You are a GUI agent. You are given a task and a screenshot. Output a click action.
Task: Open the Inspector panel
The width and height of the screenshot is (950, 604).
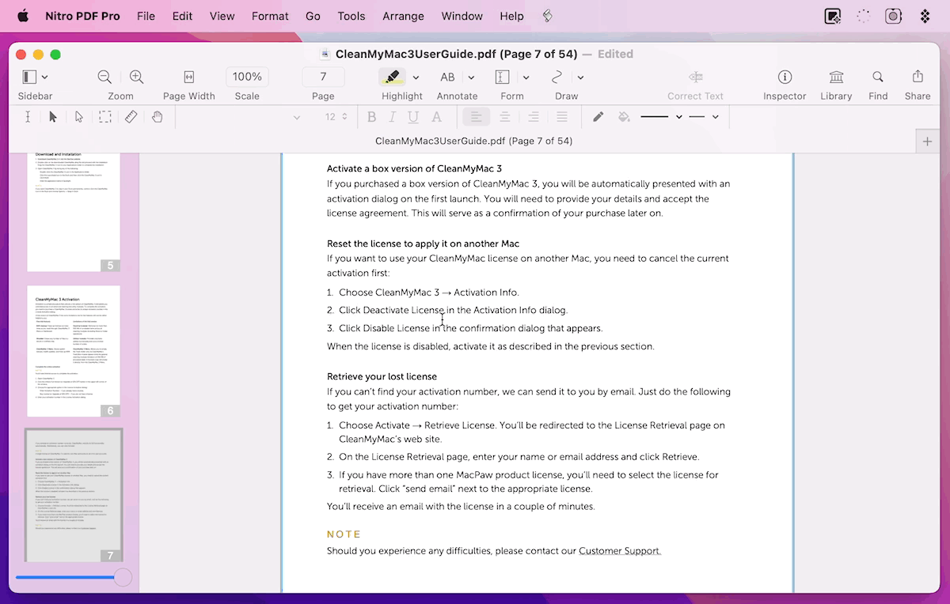pos(785,77)
